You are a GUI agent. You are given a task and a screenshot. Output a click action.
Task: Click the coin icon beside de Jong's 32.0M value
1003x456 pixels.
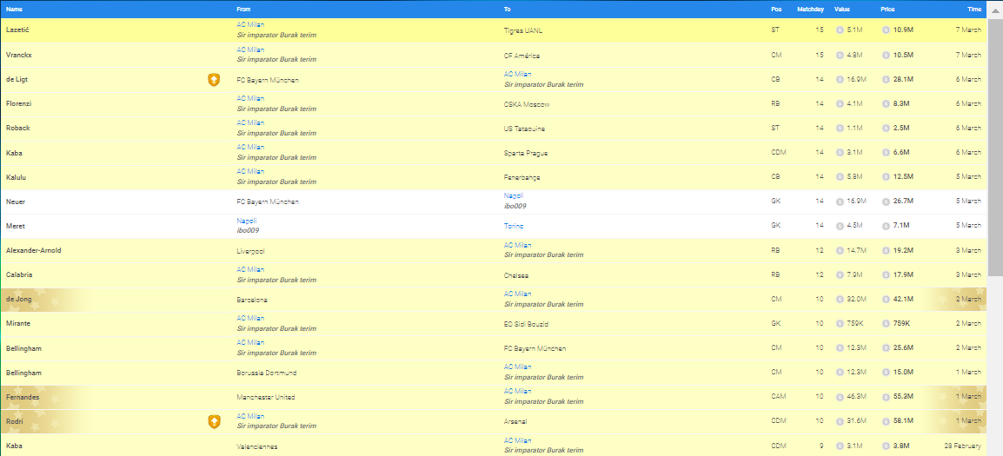click(x=840, y=299)
